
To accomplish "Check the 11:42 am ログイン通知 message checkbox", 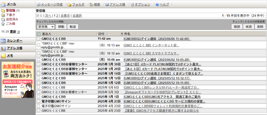I will [x=39, y=39].
